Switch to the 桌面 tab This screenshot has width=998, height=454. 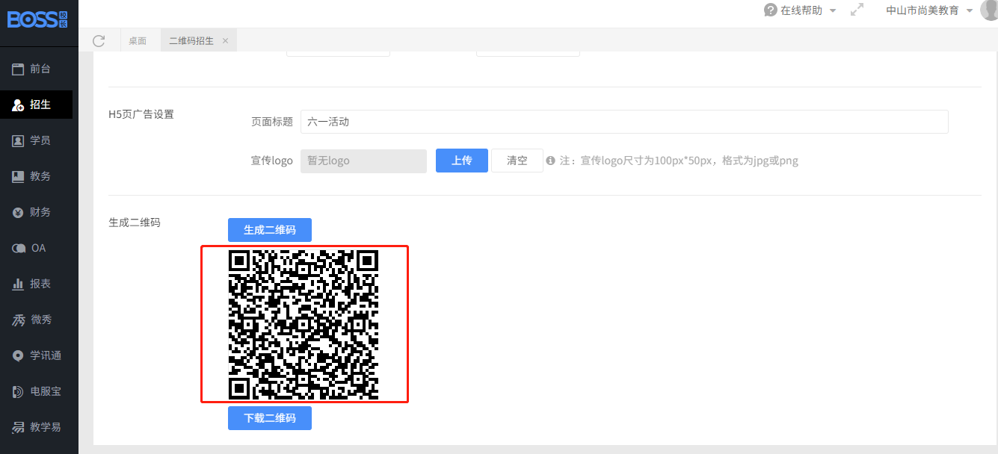(x=138, y=41)
